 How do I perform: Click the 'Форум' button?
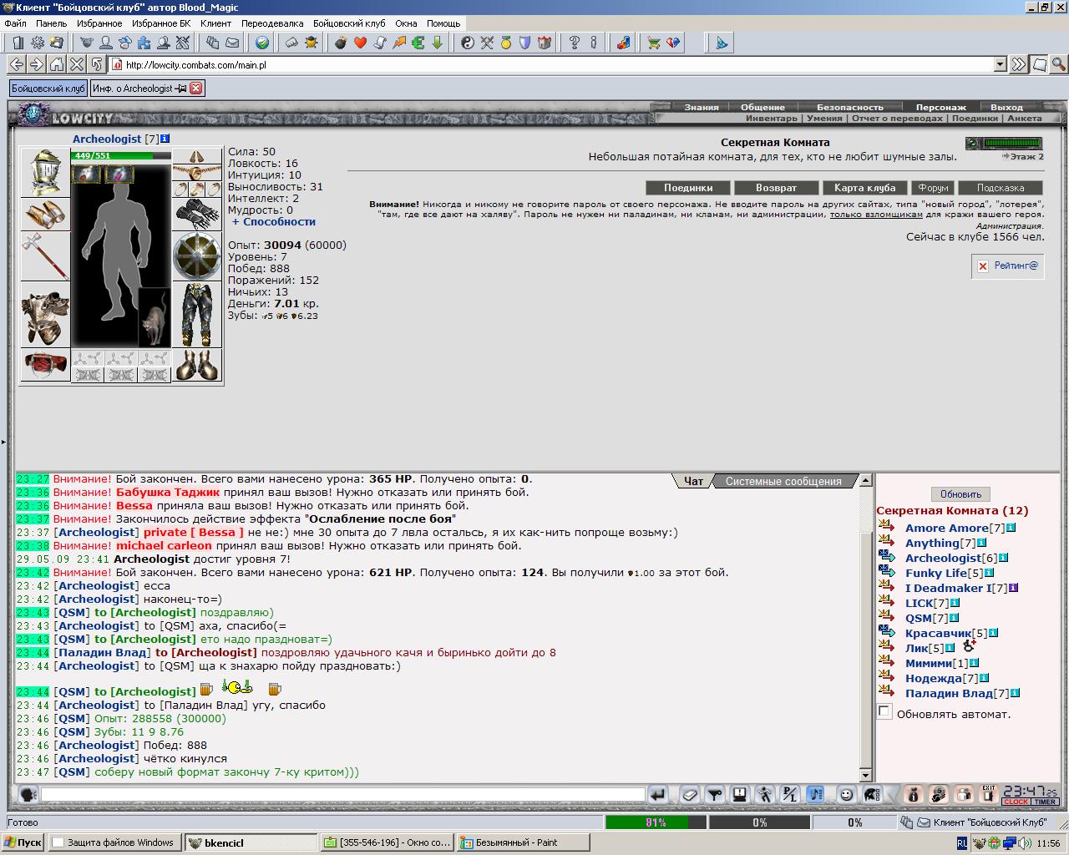pyautogui.click(x=933, y=188)
